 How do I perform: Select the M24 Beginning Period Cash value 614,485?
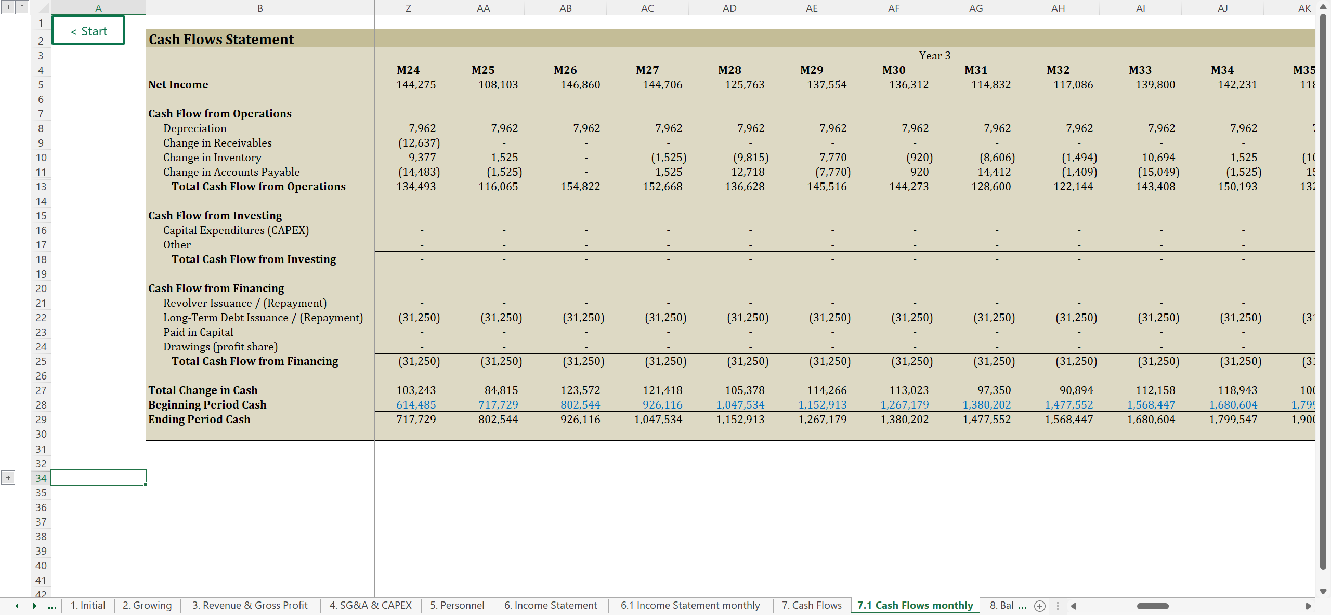[416, 404]
